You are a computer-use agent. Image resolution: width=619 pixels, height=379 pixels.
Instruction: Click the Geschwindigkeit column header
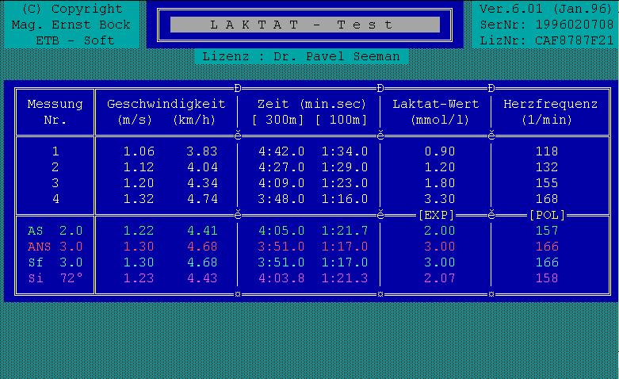click(166, 104)
